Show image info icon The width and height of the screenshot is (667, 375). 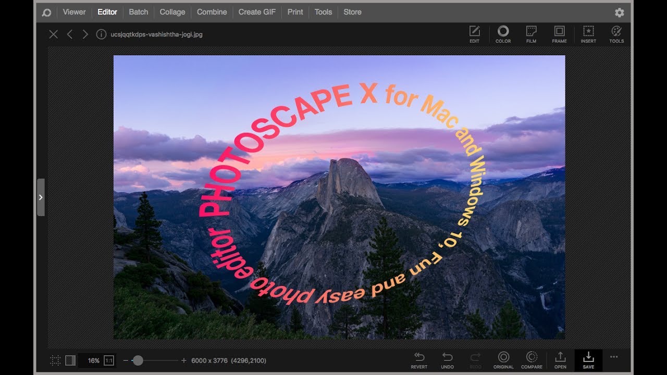(101, 34)
